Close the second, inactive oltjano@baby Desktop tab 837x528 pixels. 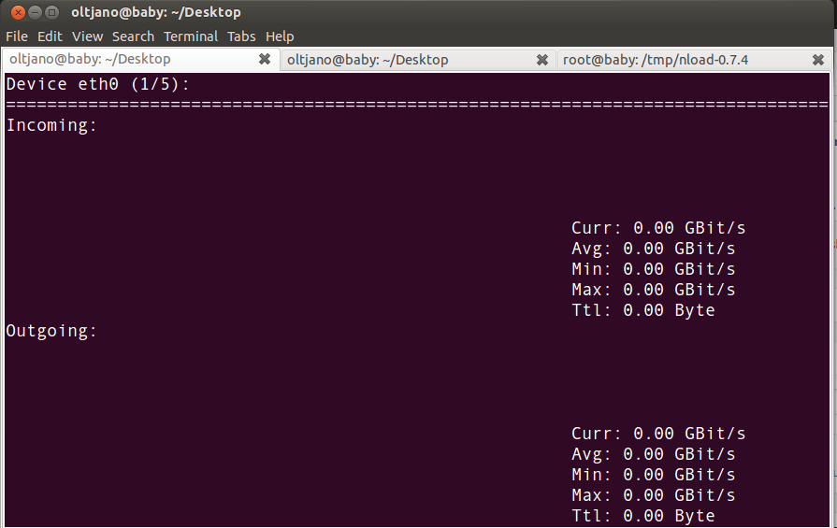tap(542, 60)
